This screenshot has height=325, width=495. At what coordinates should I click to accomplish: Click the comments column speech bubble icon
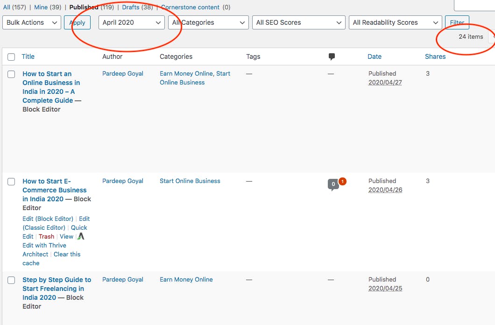(332, 57)
